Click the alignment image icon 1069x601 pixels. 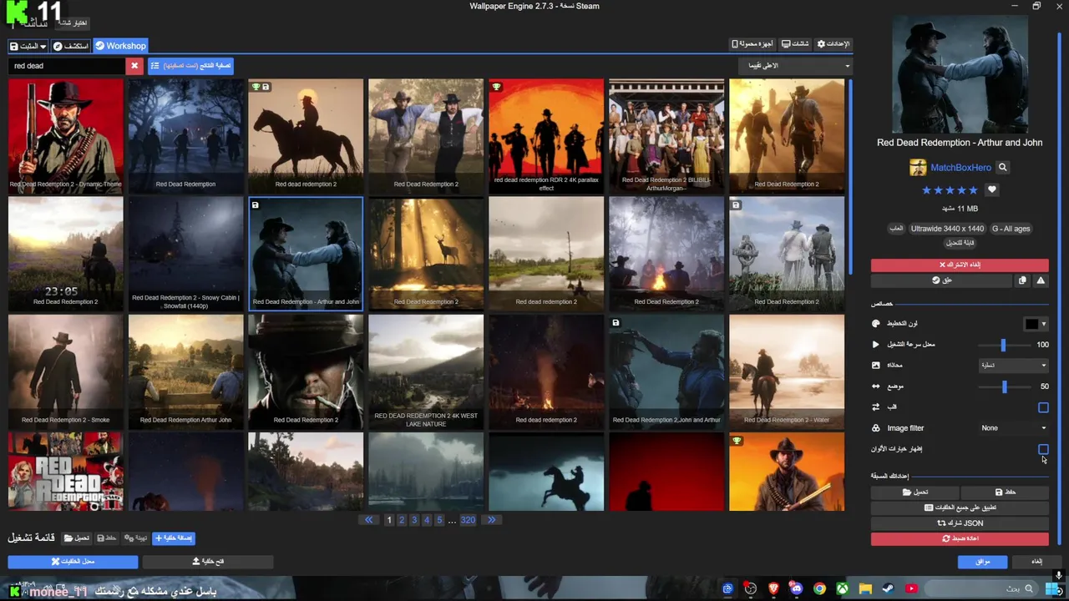coord(876,366)
